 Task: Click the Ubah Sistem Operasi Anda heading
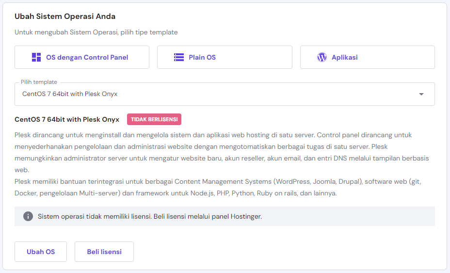pos(65,16)
